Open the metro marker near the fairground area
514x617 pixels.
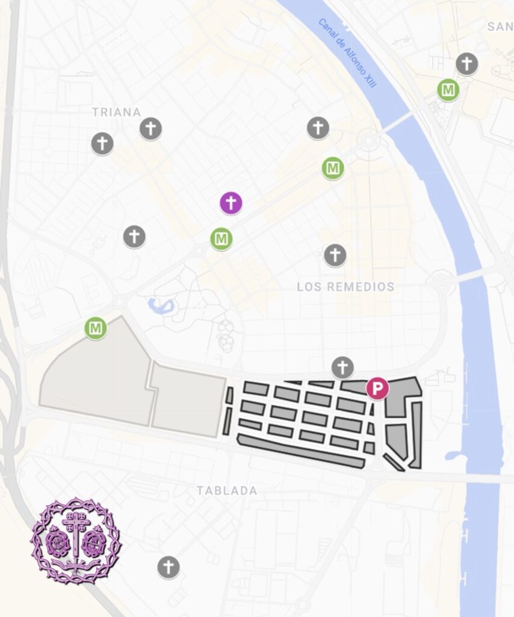point(96,328)
